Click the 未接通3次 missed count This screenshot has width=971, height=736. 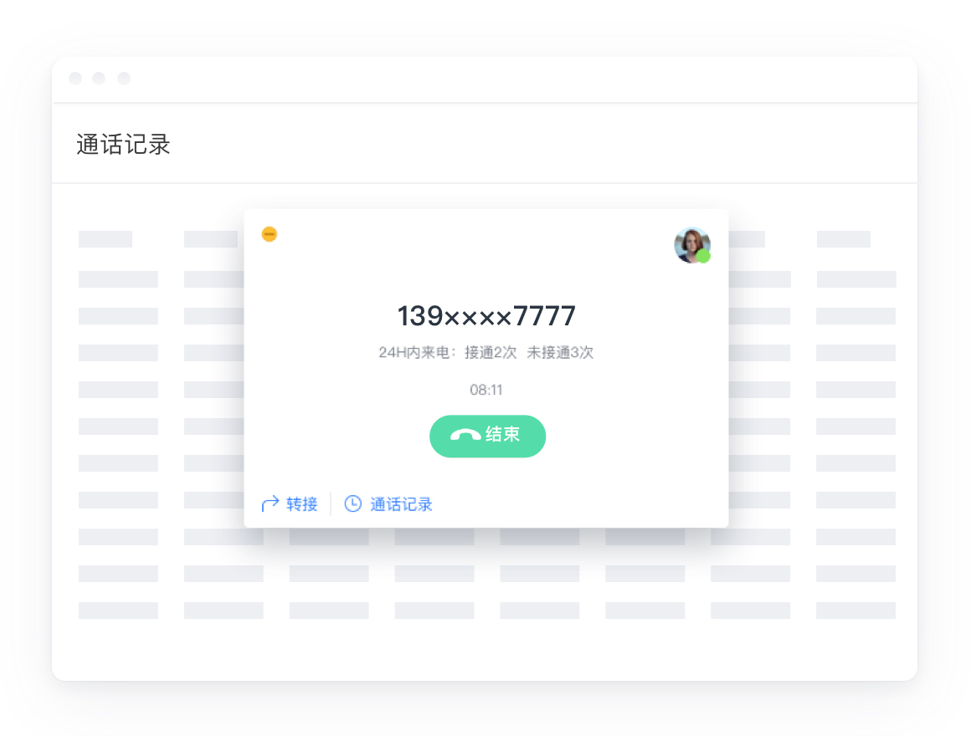click(560, 353)
